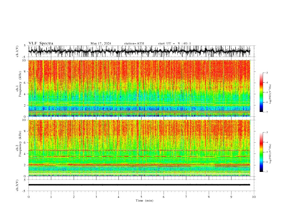Click the time axis tick label "5"

pos(141,197)
